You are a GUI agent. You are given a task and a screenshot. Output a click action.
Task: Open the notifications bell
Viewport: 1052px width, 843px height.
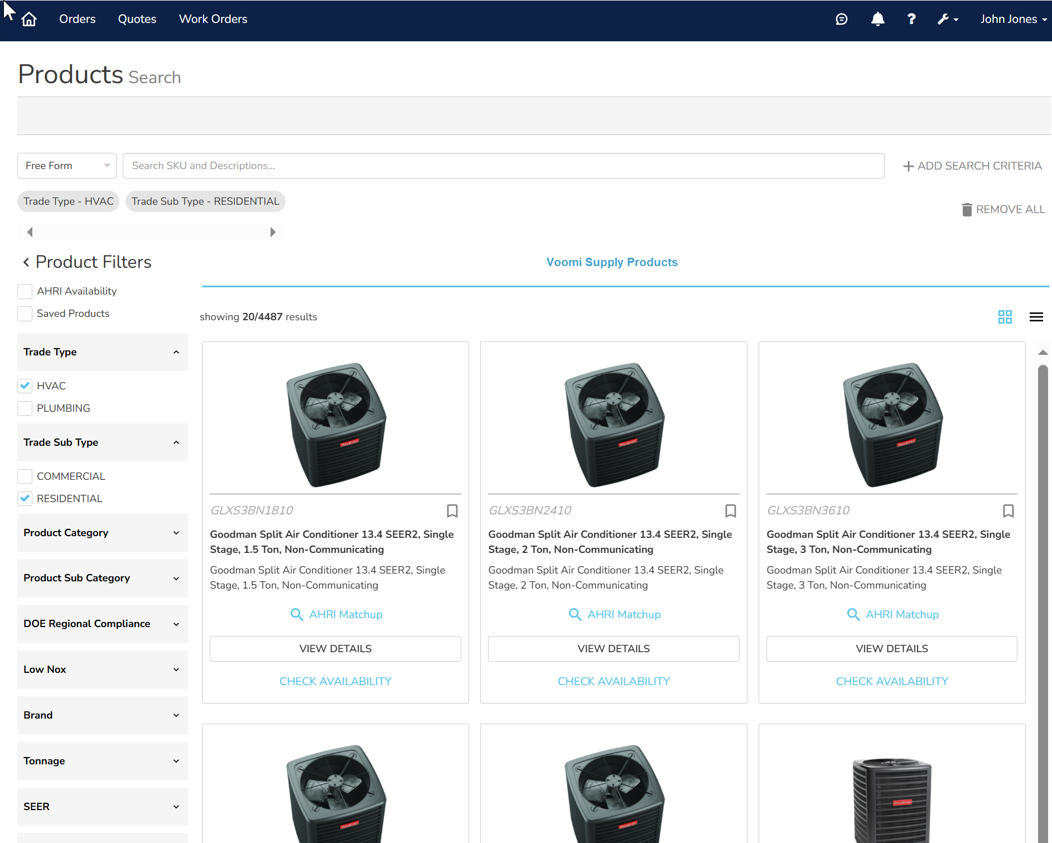877,20
